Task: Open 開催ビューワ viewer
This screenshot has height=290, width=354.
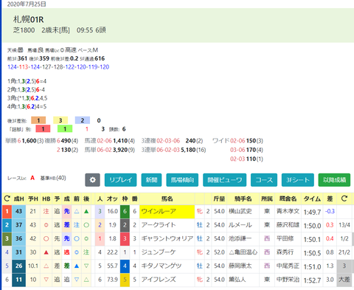Action: 224,180
